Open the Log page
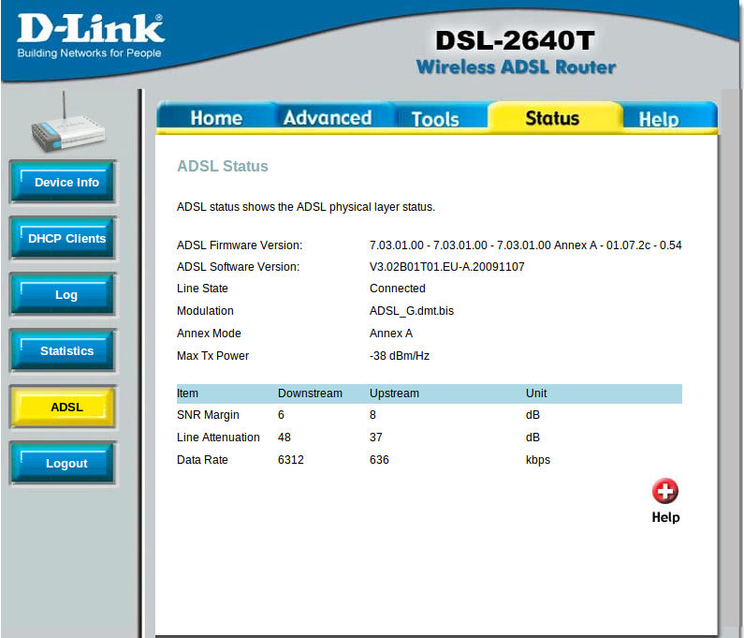 point(63,294)
